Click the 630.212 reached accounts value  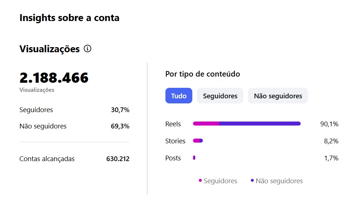pos(118,159)
